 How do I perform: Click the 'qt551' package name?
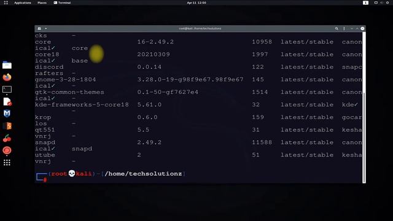(x=45, y=130)
